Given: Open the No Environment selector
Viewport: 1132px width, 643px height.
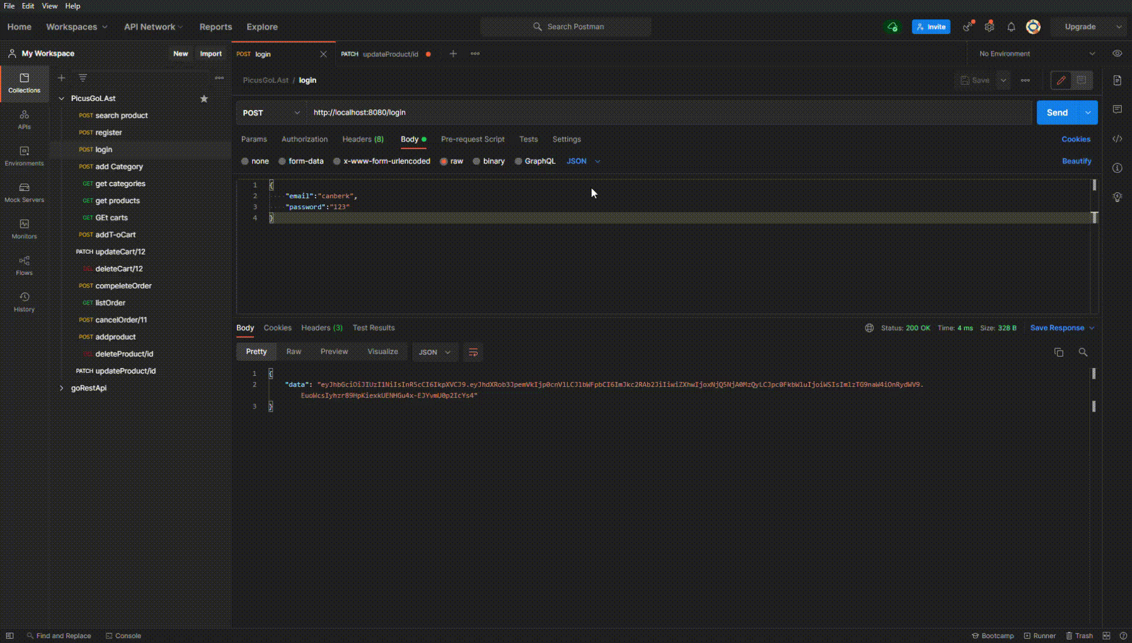Looking at the screenshot, I should click(x=1037, y=54).
